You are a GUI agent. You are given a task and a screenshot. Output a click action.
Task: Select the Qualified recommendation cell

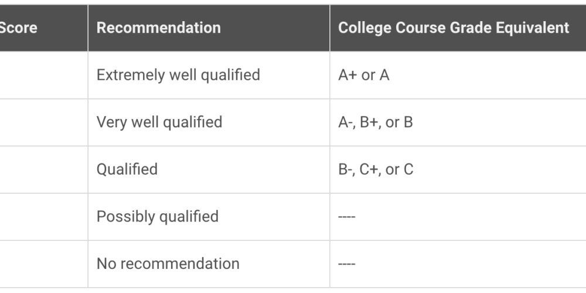pos(209,170)
